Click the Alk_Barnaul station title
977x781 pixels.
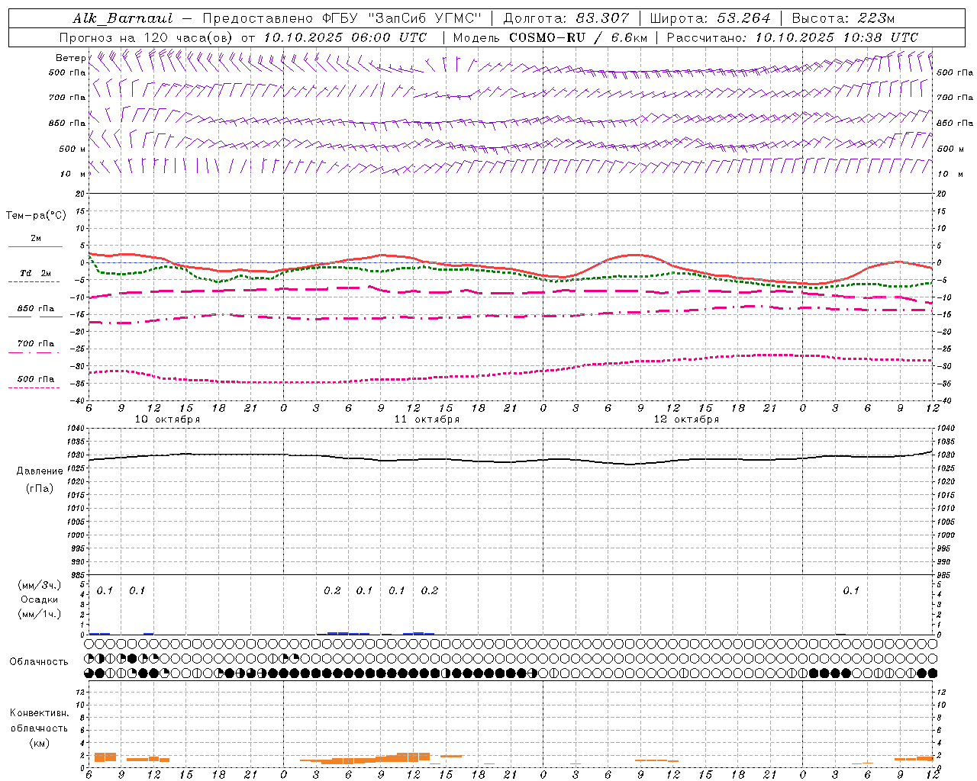pos(123,18)
